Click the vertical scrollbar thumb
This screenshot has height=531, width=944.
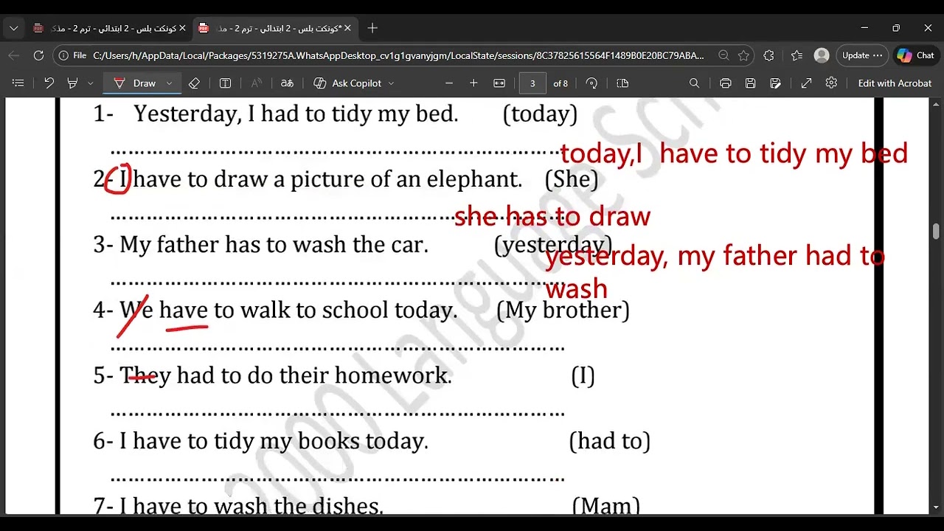pos(936,232)
